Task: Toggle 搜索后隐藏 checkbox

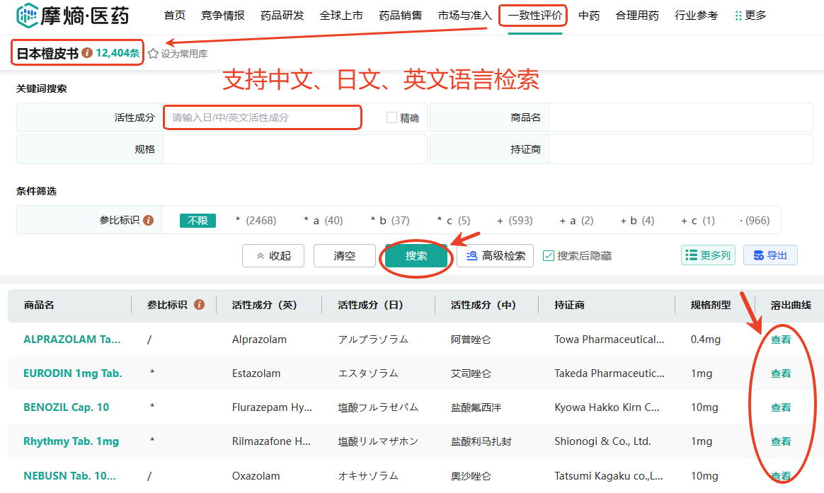Action: (549, 256)
